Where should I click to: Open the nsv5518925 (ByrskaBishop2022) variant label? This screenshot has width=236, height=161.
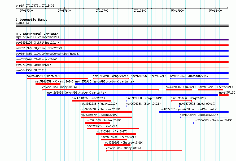39,48
